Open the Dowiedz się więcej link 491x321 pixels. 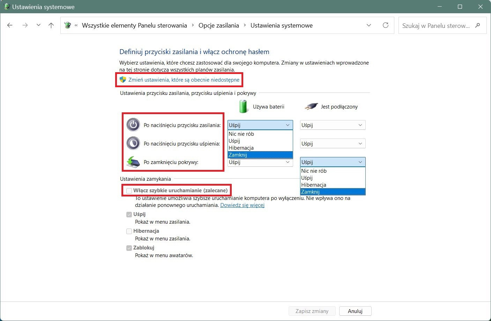pos(242,205)
